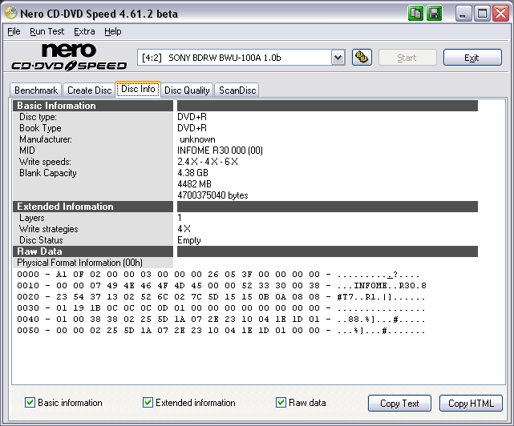The height and width of the screenshot is (426, 514).
Task: Open drive options via the yellow wrench icon
Action: (x=362, y=58)
